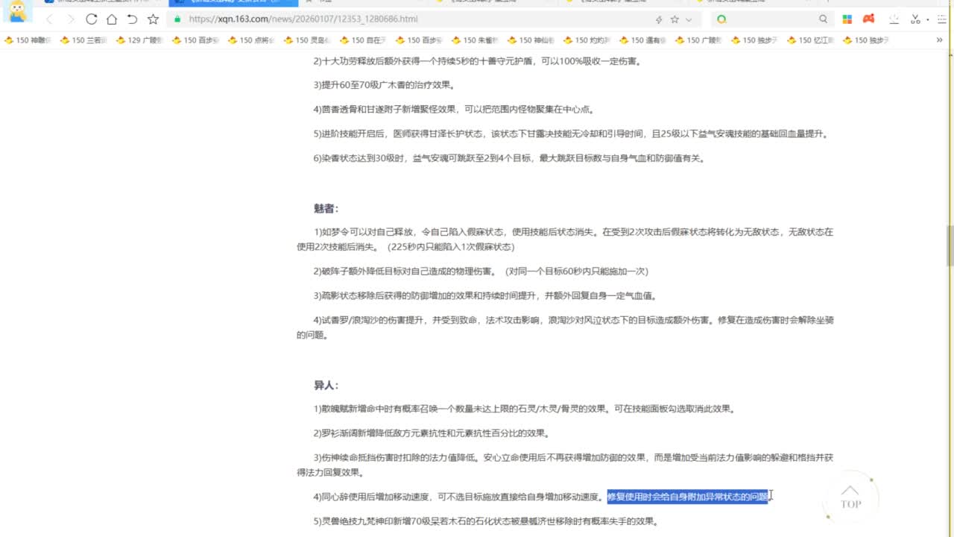Open the colorful apps grid icon
This screenshot has height=537, width=954.
tap(847, 19)
